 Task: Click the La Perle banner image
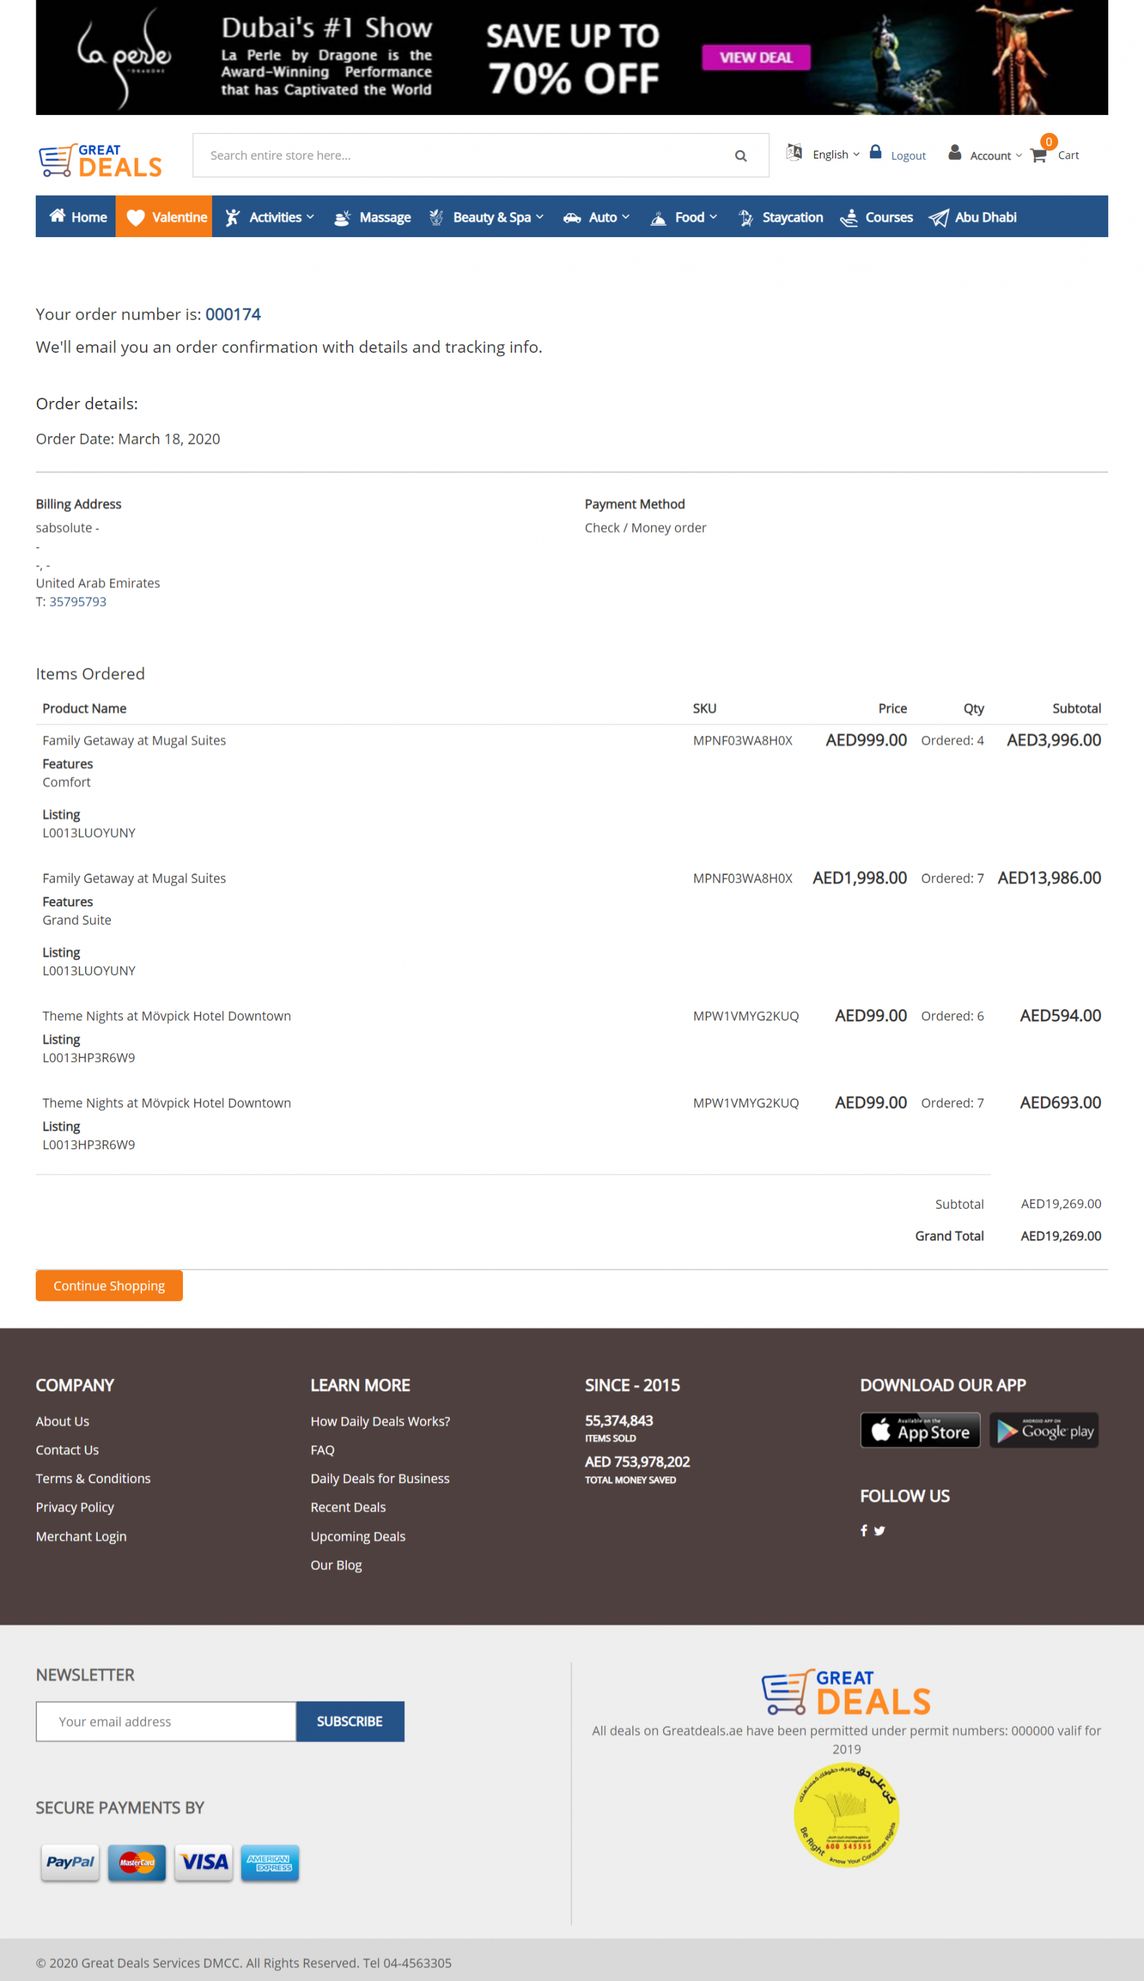click(x=572, y=57)
